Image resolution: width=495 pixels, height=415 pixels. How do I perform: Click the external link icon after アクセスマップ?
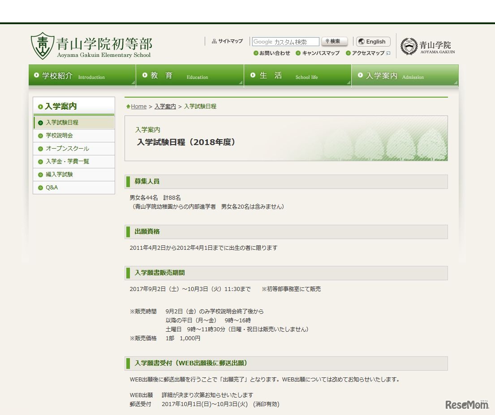[388, 53]
